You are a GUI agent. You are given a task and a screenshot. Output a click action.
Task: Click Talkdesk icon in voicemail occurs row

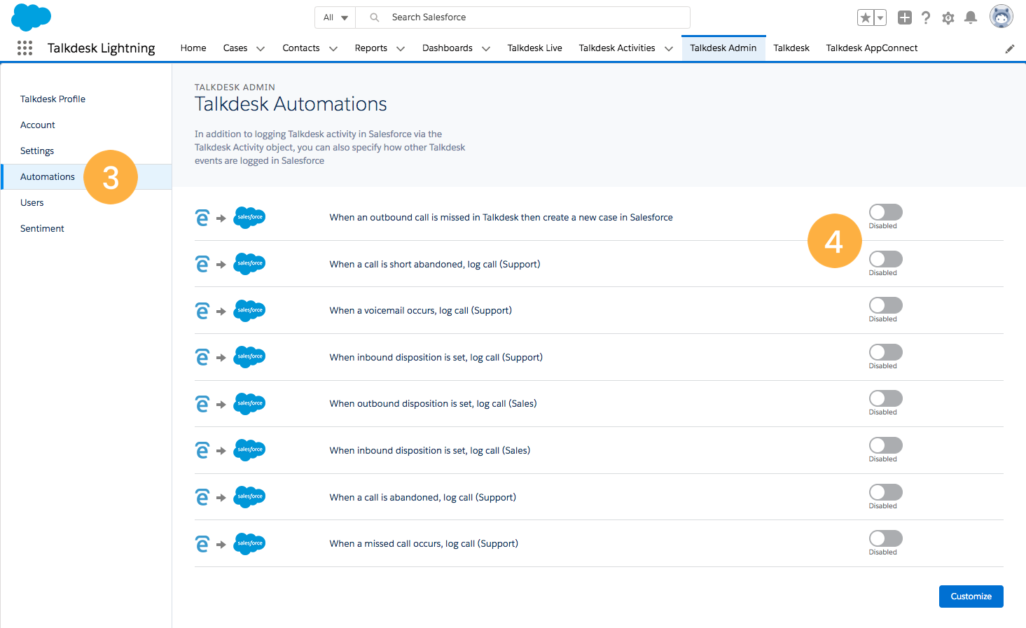pyautogui.click(x=202, y=311)
